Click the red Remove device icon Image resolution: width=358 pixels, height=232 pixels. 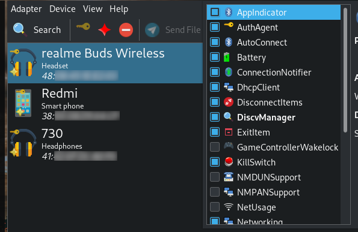coord(126,30)
